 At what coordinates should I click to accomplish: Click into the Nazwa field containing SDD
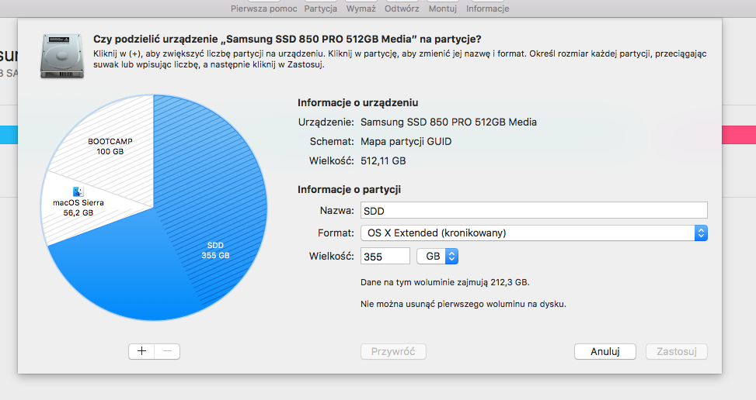pos(534,211)
